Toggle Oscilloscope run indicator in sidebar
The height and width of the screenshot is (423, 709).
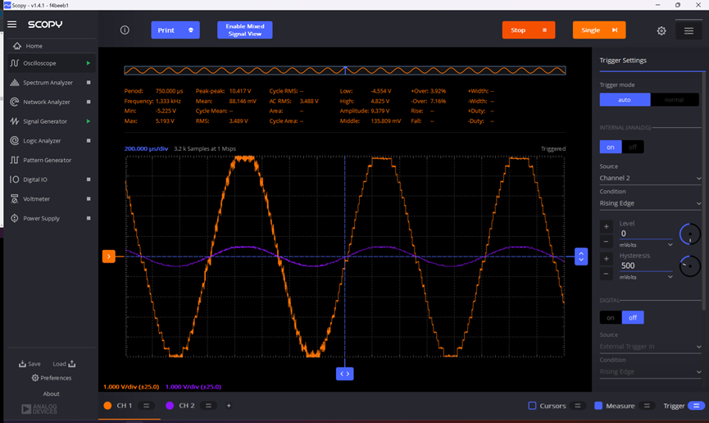tap(89, 63)
